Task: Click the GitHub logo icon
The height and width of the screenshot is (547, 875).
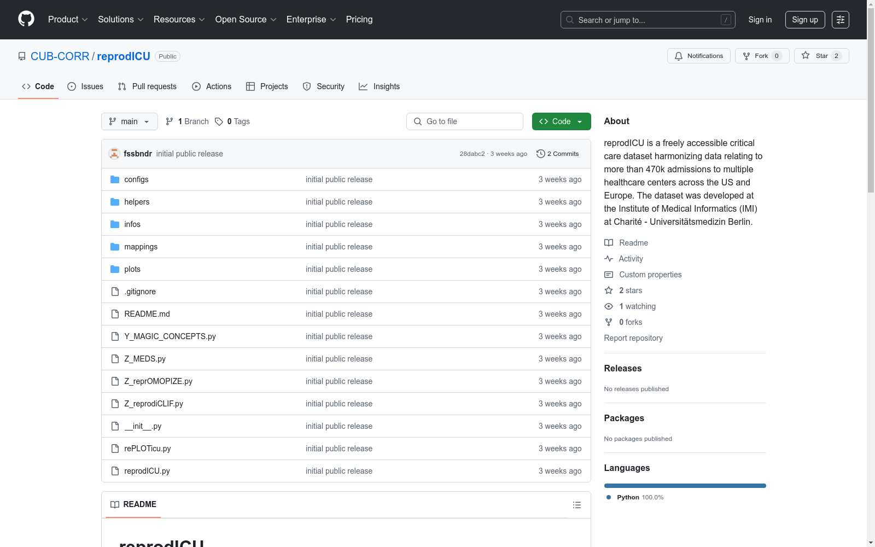Action: click(x=26, y=19)
